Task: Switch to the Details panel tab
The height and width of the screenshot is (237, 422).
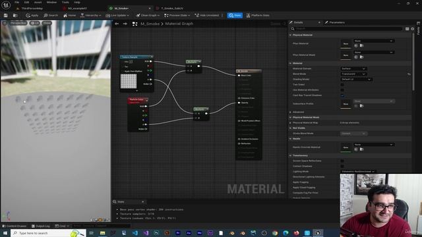Action: 299,22
